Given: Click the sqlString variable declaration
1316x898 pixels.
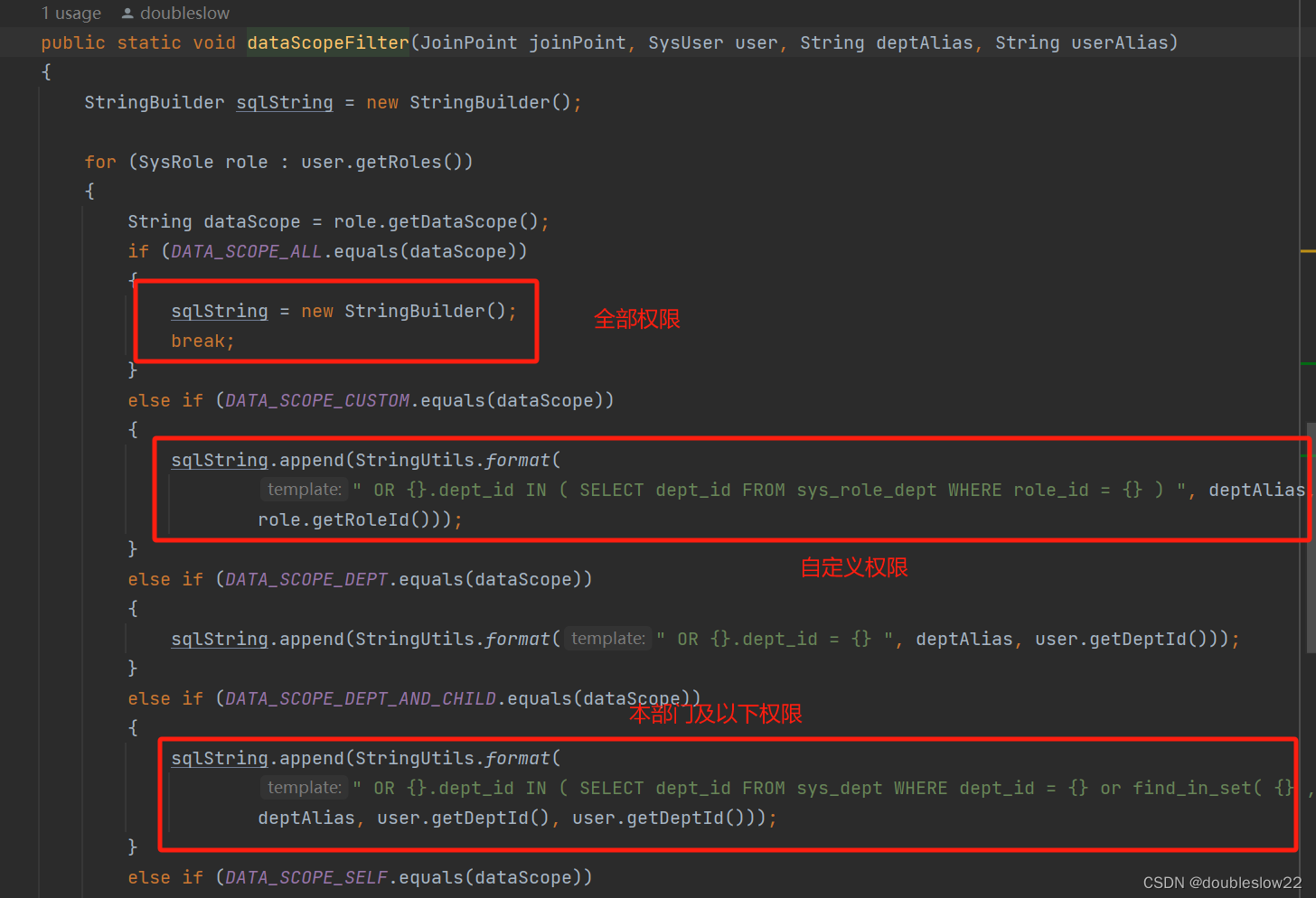Looking at the screenshot, I should click(284, 102).
